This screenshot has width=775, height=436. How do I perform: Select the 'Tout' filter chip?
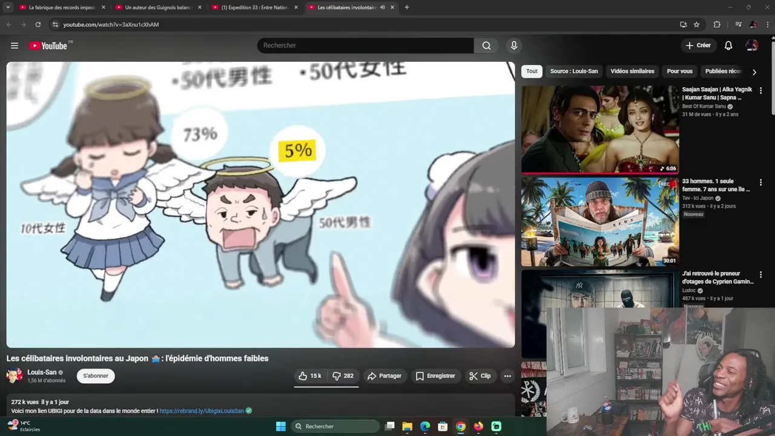pyautogui.click(x=532, y=71)
